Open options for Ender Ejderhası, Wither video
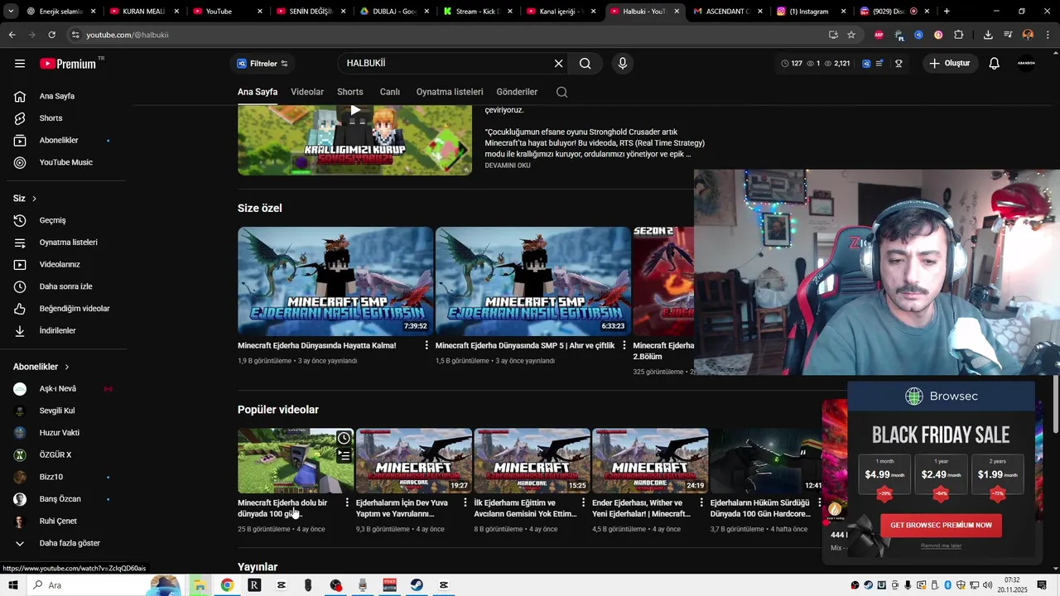This screenshot has width=1060, height=596. tap(701, 502)
